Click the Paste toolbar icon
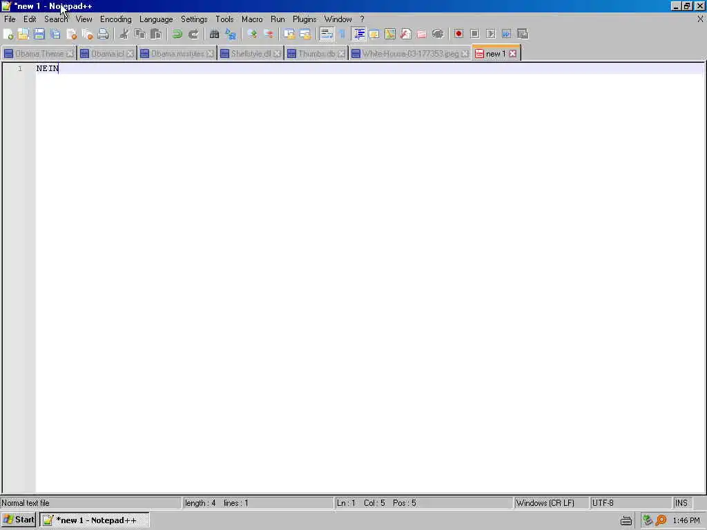The width and height of the screenshot is (707, 530). 156,34
